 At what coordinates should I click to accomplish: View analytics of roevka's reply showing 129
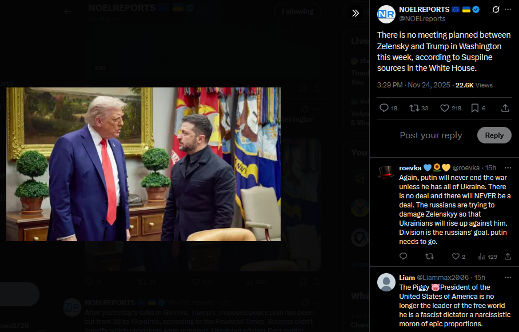pos(488,256)
